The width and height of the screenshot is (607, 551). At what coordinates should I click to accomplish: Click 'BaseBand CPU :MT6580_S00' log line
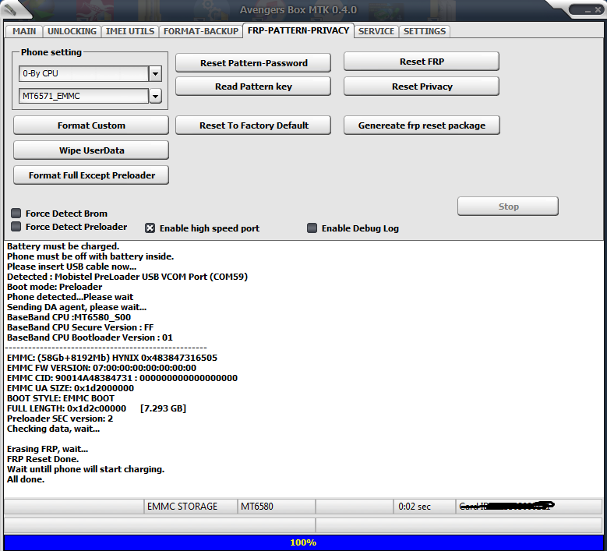69,317
